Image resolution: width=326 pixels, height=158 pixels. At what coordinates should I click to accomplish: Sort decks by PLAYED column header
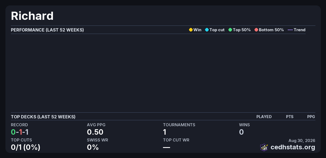tap(264, 117)
